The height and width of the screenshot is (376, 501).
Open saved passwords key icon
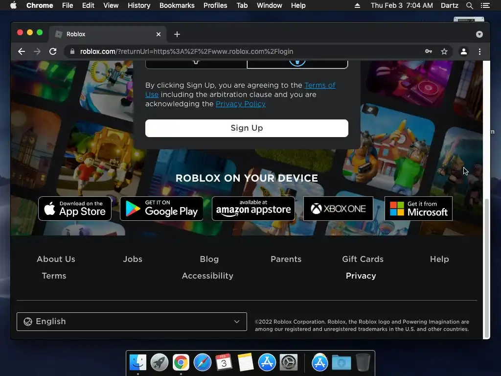429,51
